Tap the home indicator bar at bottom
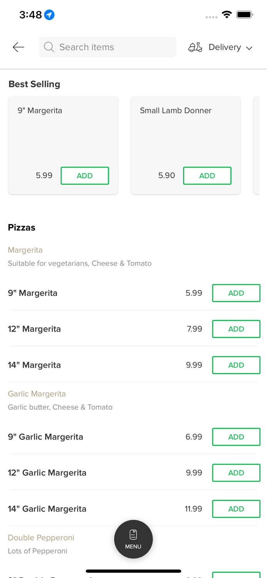 coord(133,571)
